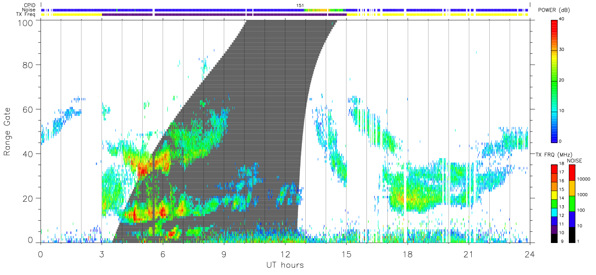The width and height of the screenshot is (596, 275).
Task: Click the TX frequency label '14'
Action: coord(562,199)
